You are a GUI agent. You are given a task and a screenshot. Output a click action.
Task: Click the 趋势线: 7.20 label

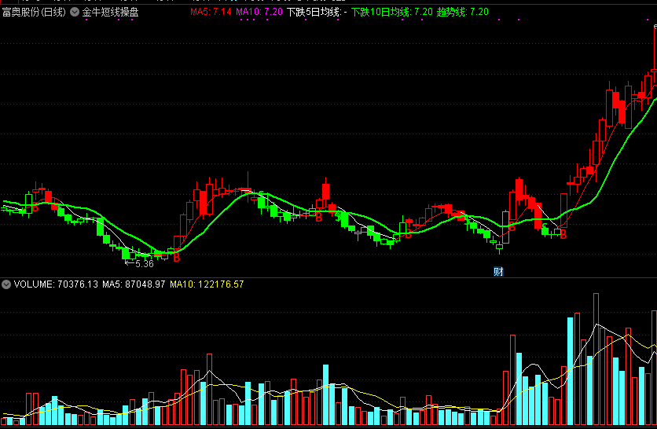tap(463, 12)
